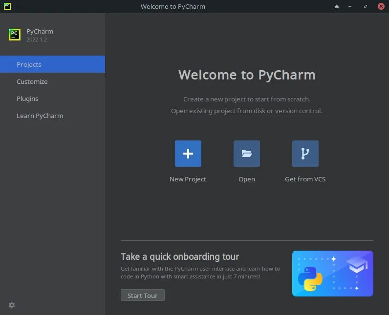The width and height of the screenshot is (389, 315).
Task: Click the PyCharm logo in the sidebar
Action: pyautogui.click(x=15, y=35)
